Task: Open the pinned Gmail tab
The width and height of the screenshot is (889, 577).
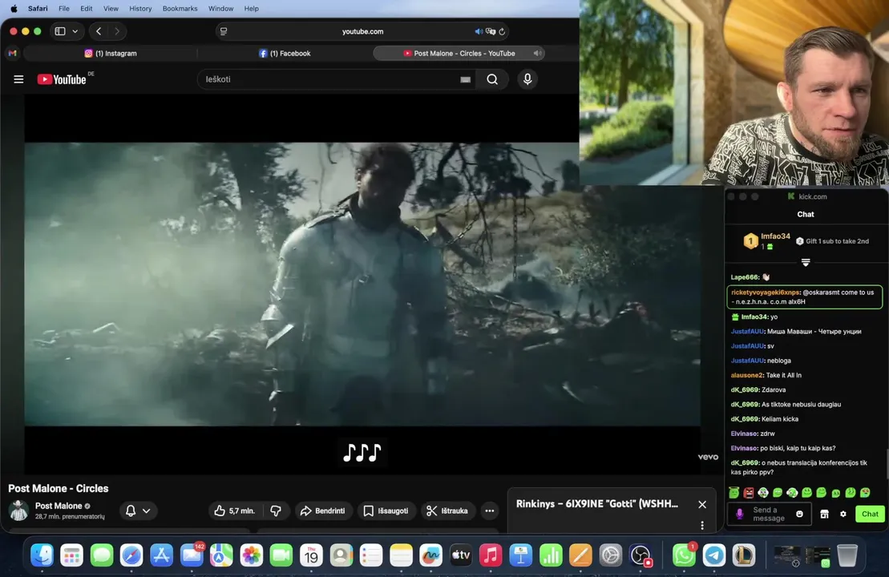Action: click(13, 53)
